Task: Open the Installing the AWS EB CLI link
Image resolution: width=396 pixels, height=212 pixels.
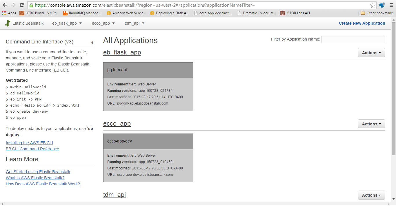Action: coord(29,143)
